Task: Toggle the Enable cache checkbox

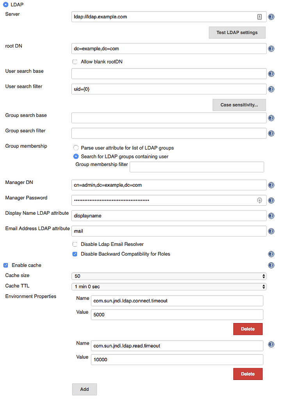Action: coord(5,265)
